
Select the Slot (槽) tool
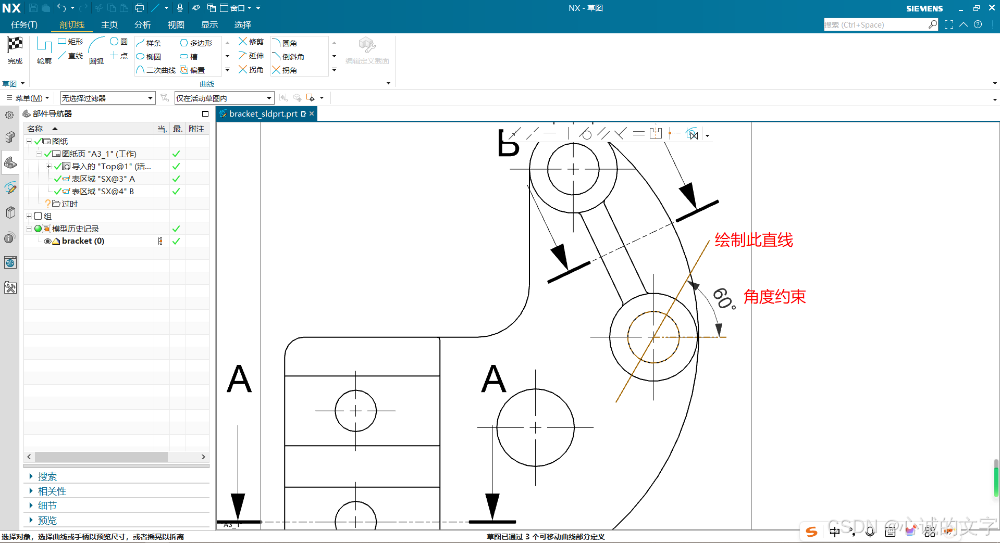click(x=189, y=56)
